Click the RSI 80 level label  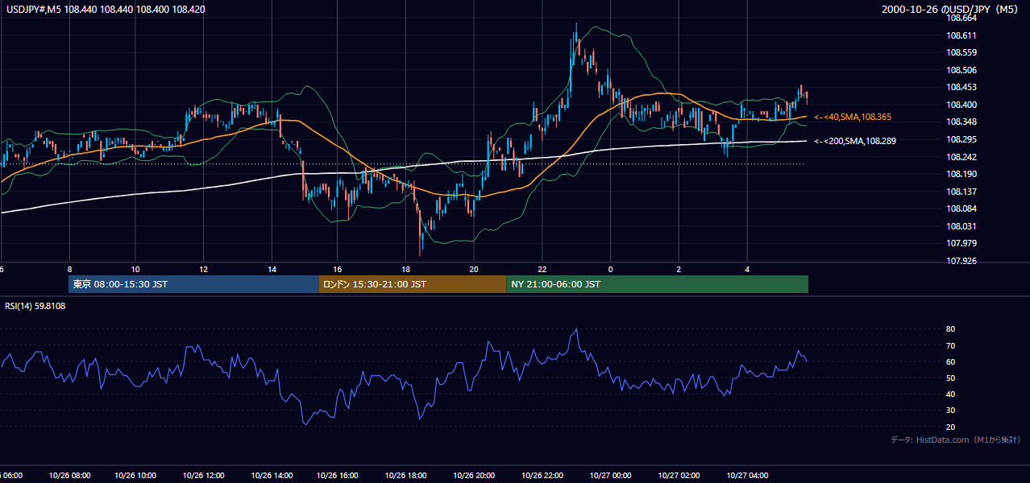pos(950,329)
